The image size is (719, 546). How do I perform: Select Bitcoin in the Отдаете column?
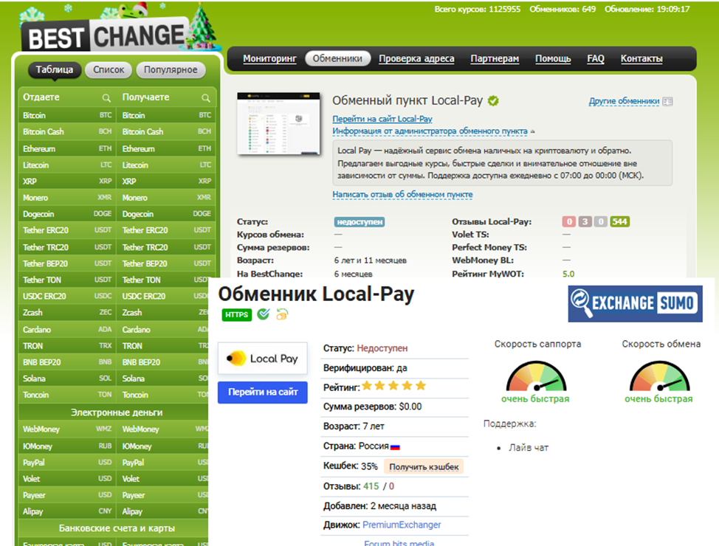[67, 116]
